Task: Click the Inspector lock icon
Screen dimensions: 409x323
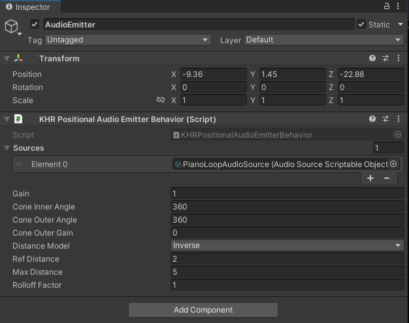Action: [387, 6]
